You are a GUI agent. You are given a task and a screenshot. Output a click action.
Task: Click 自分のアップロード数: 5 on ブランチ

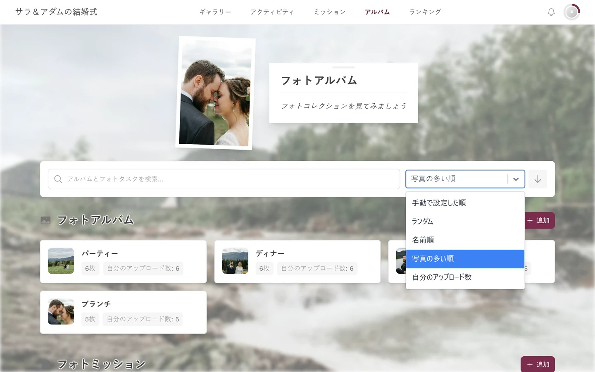click(x=143, y=319)
